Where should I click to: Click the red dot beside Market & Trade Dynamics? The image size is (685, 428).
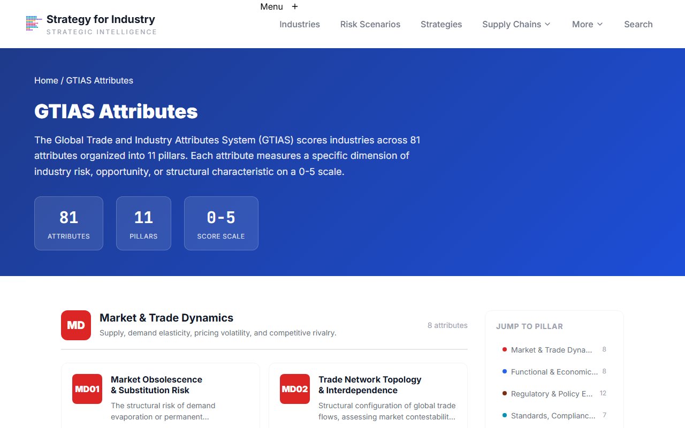pos(504,349)
